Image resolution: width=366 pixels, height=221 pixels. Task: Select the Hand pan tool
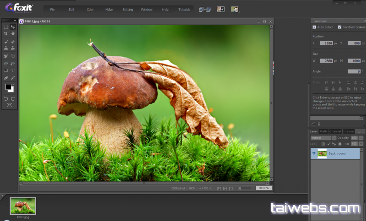(x=13, y=33)
